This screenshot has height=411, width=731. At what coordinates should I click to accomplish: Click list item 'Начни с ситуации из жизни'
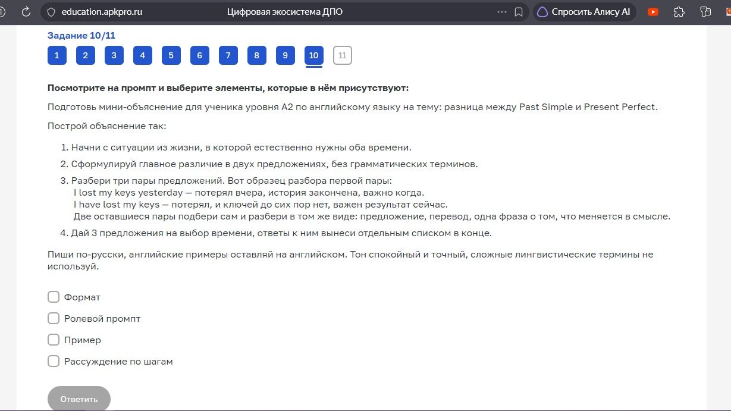click(x=241, y=148)
